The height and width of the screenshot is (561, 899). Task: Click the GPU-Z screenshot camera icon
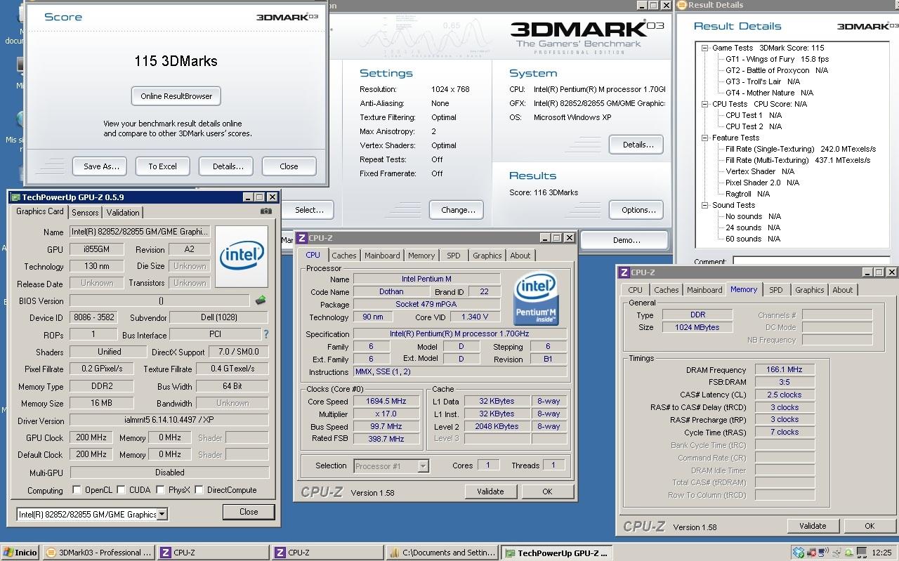[266, 211]
